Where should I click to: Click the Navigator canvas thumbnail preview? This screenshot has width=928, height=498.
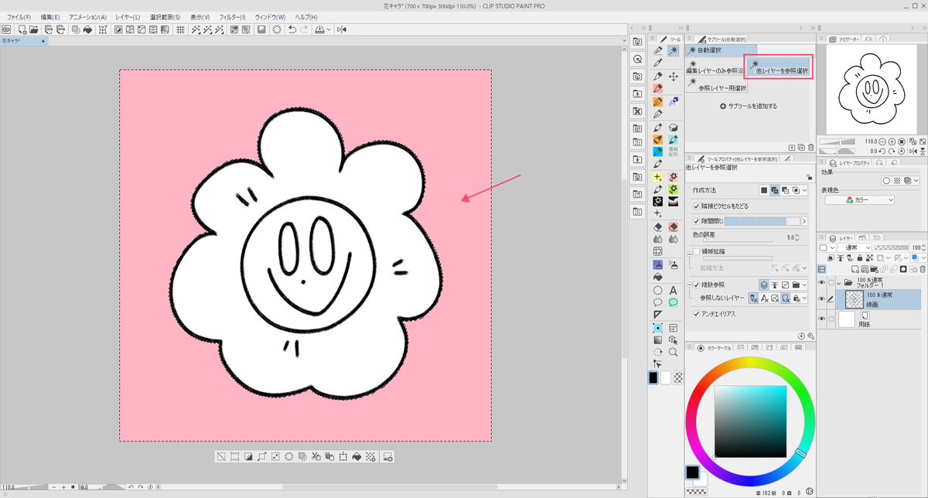[x=872, y=89]
